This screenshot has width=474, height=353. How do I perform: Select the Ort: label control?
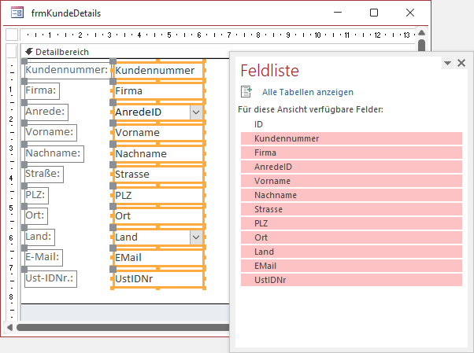click(x=35, y=215)
